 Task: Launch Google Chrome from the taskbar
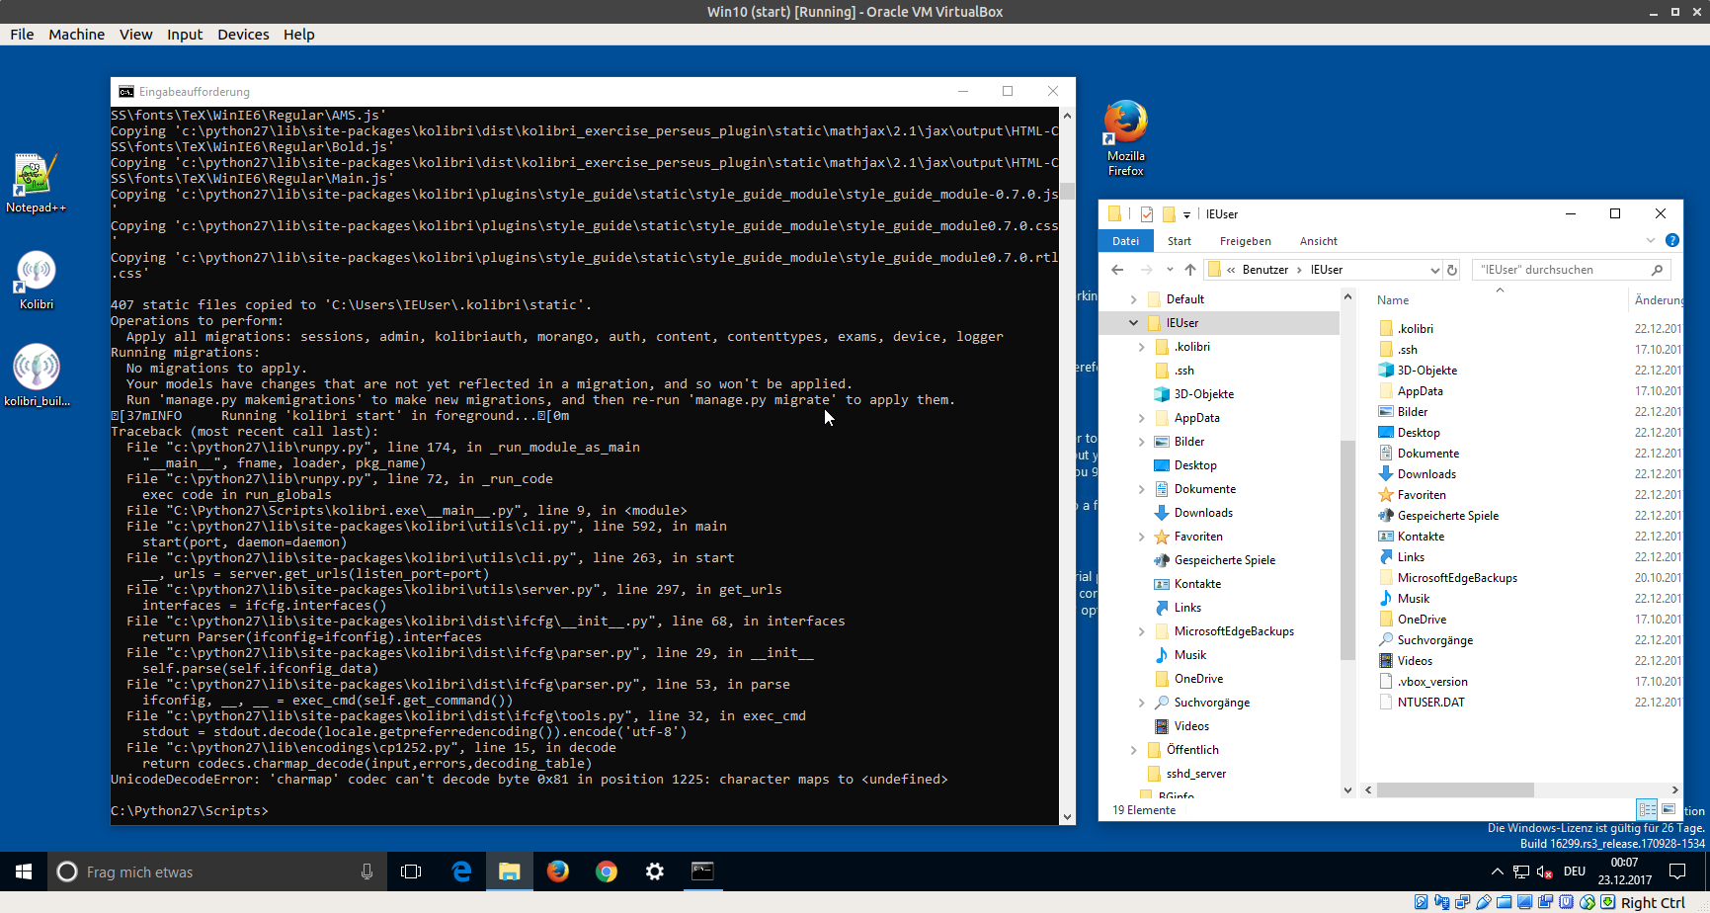606,871
